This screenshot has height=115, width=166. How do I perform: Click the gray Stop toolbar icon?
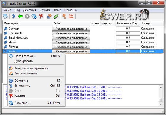pos(27,17)
